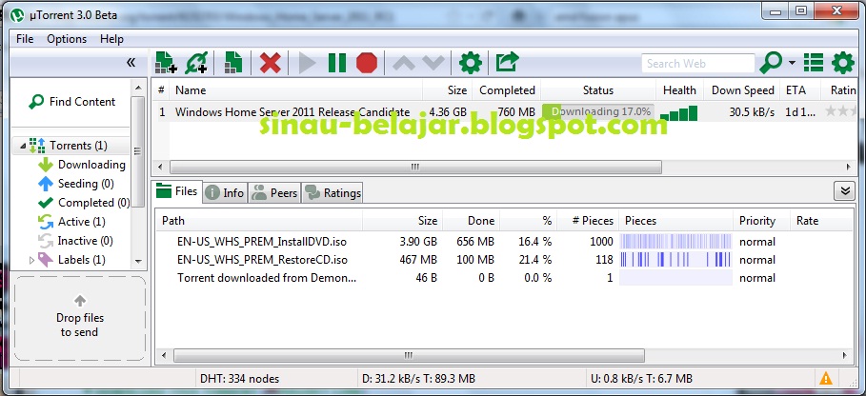This screenshot has height=396, width=866.
Task: Click the grey Start torrent icon
Action: coord(307,63)
